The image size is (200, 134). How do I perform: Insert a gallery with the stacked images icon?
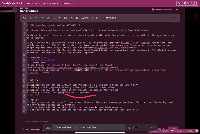(x=77, y=18)
